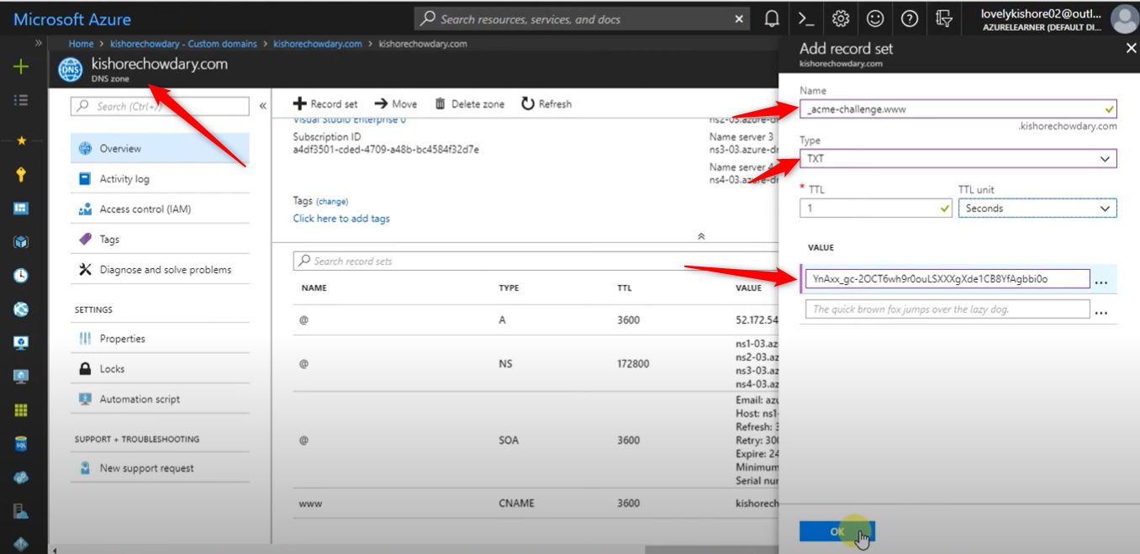This screenshot has width=1140, height=554.
Task: Collapse the left menu with double chevron
Action: [x=262, y=106]
